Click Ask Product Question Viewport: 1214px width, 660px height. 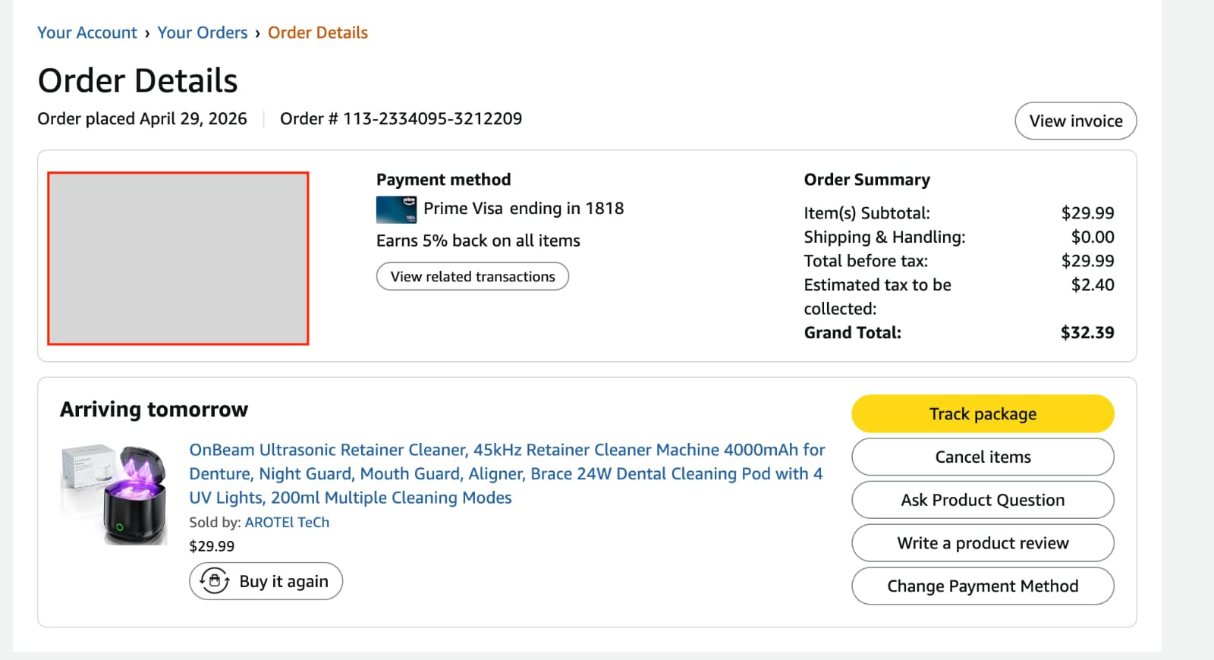(x=983, y=500)
